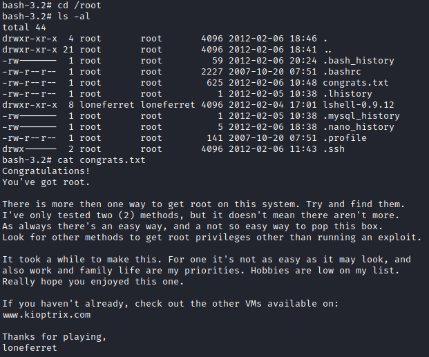
Task: Click the .bash_history filename entry
Action: (359, 61)
